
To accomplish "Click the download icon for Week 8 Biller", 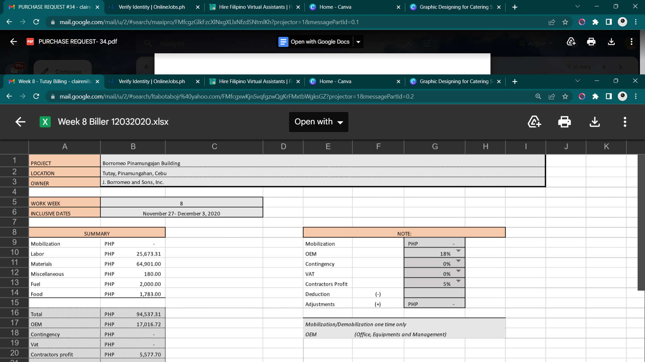I will [595, 122].
